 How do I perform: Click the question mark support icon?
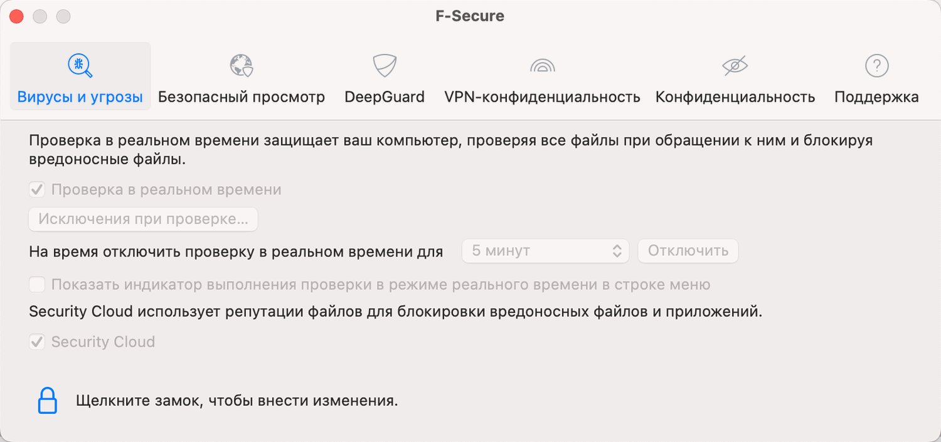876,65
